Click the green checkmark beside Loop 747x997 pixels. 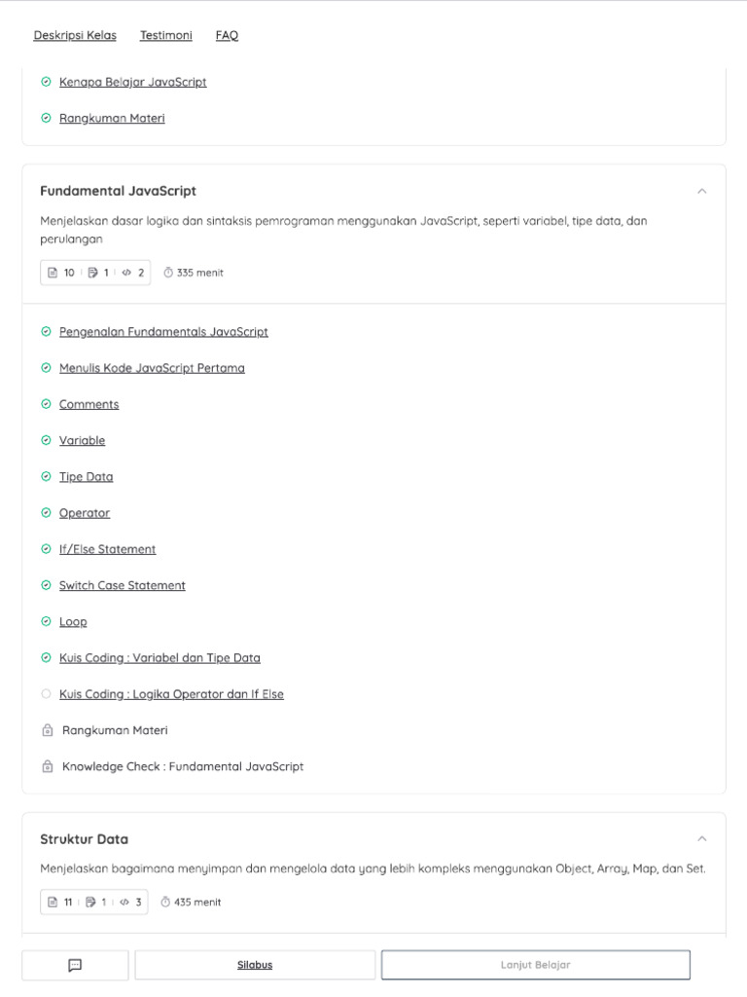46,621
